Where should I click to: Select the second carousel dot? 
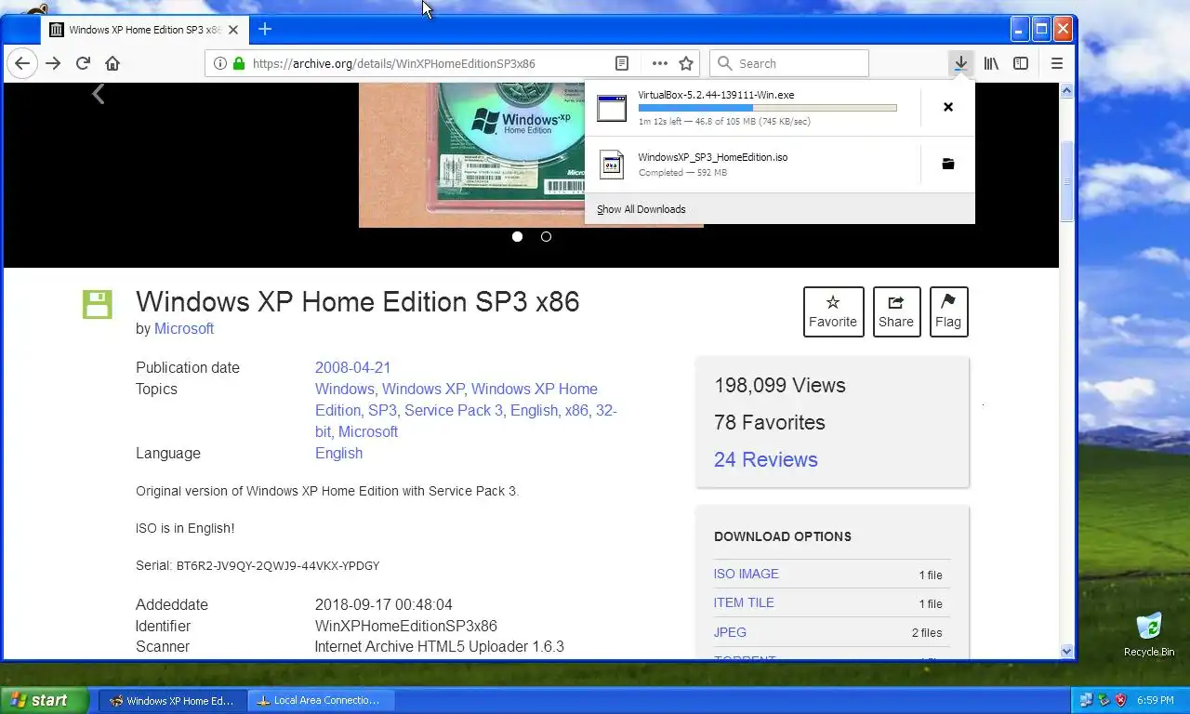click(546, 236)
